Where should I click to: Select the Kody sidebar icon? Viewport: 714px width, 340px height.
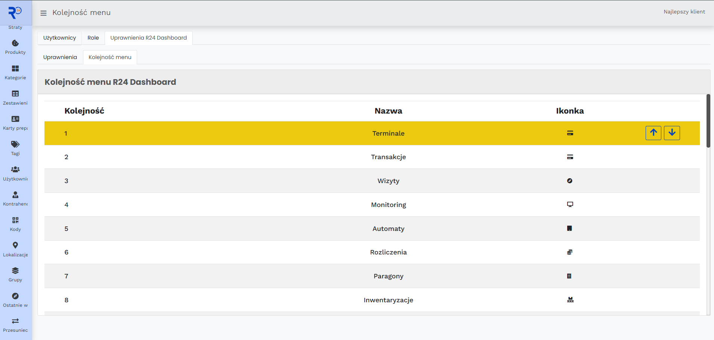click(x=15, y=220)
